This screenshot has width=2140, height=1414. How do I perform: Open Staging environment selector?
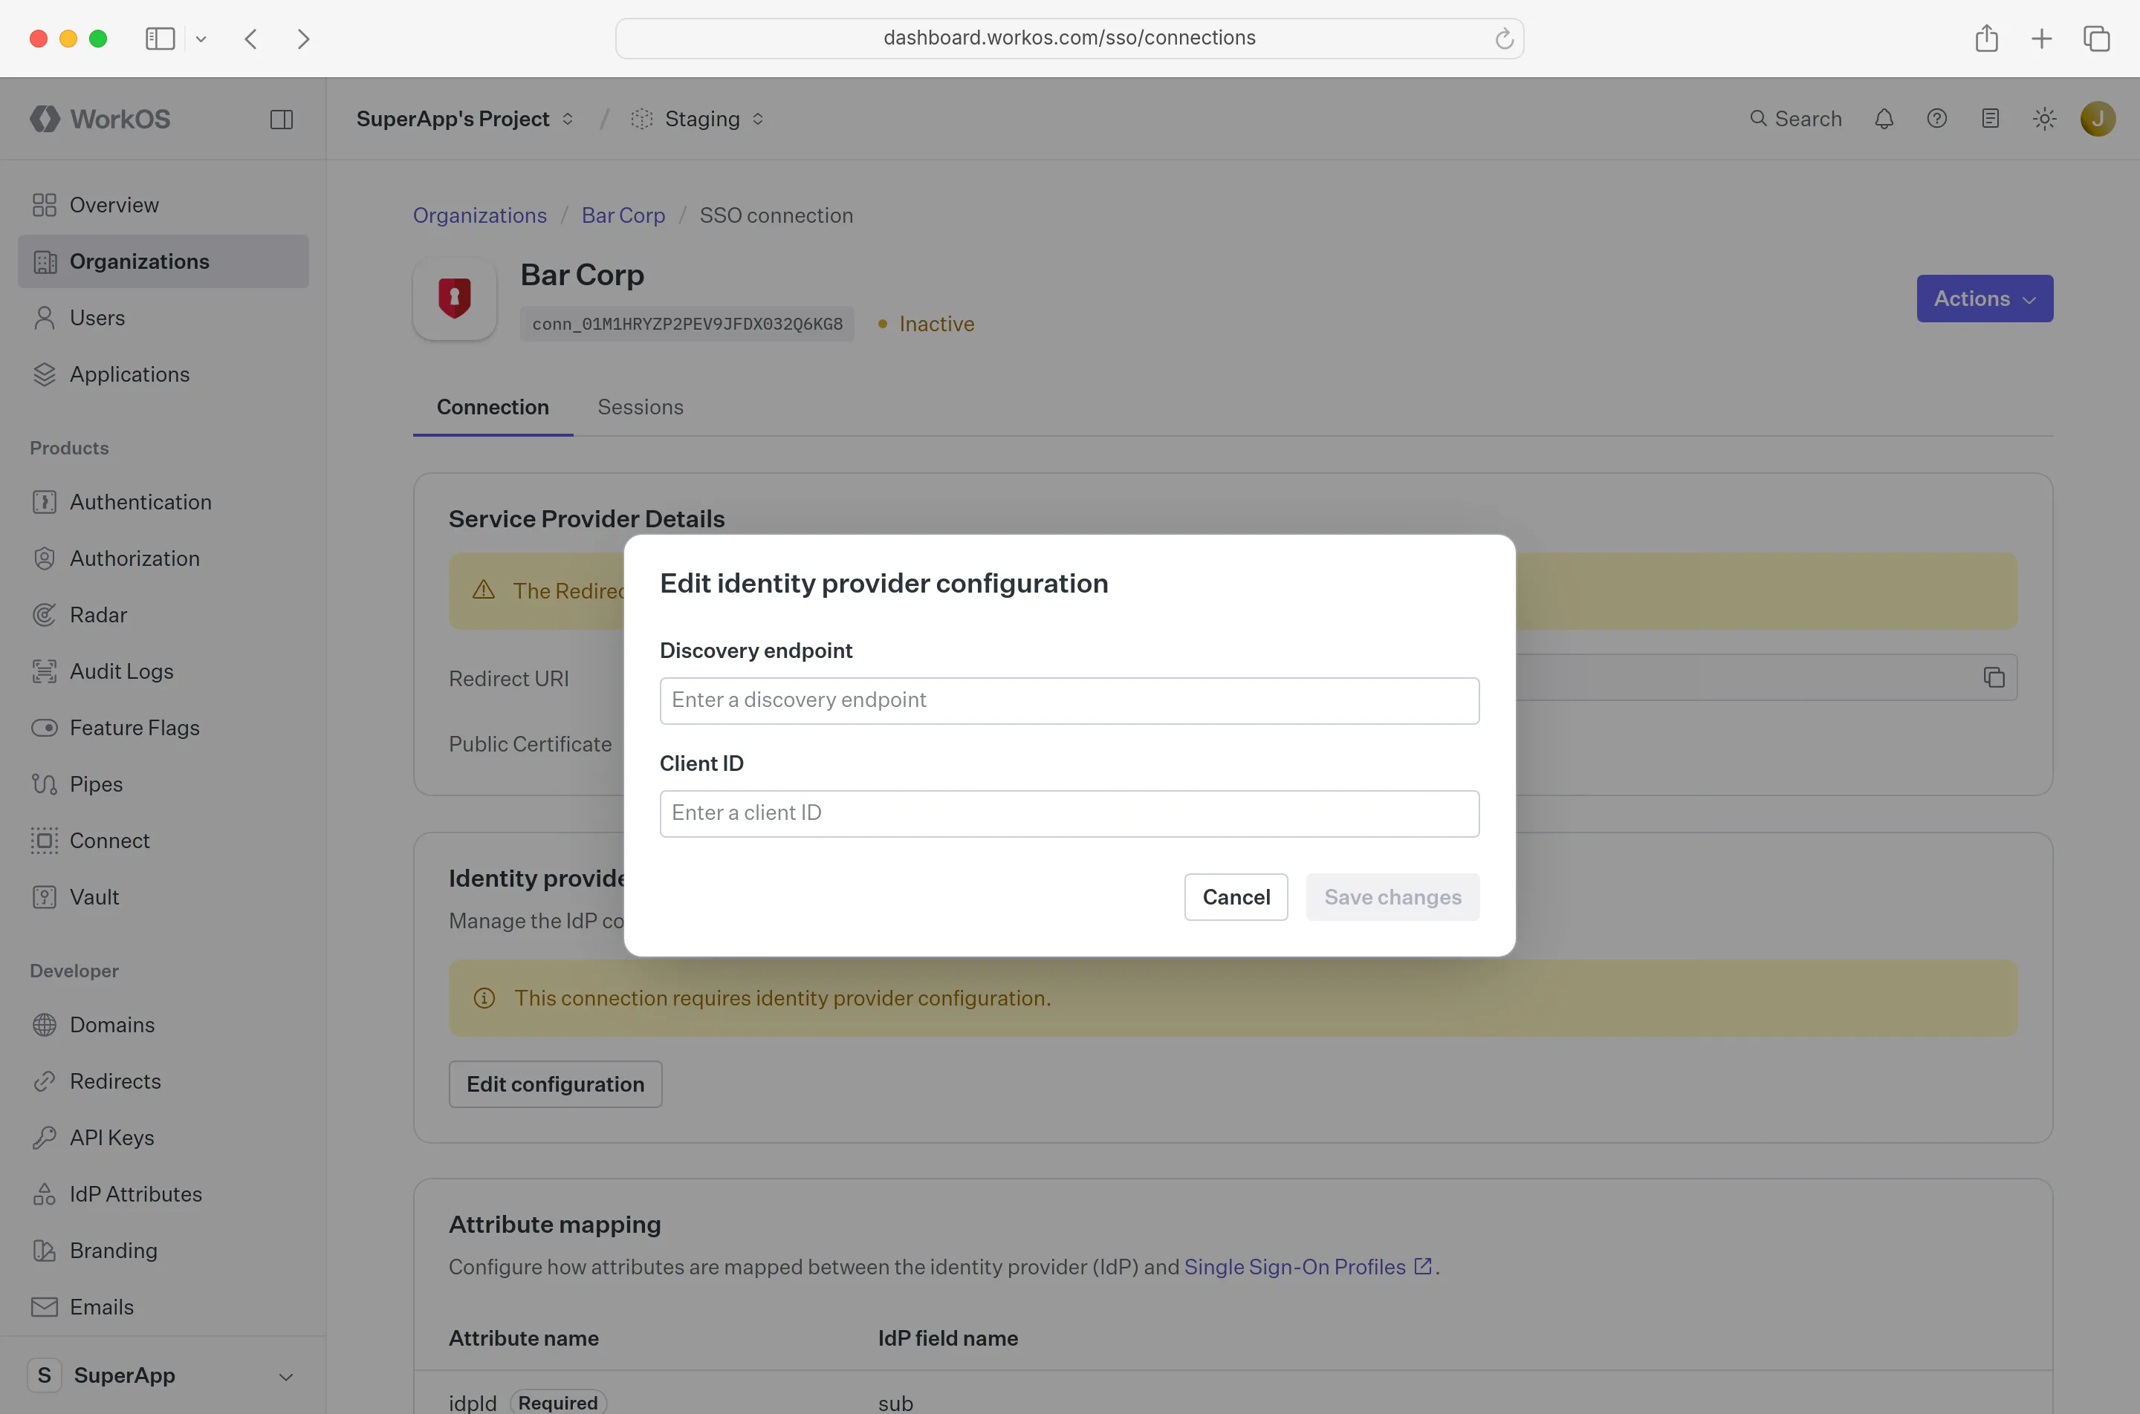click(x=698, y=119)
